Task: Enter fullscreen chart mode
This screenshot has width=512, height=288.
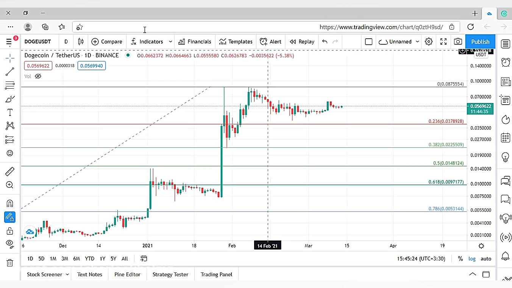Action: pos(443,42)
